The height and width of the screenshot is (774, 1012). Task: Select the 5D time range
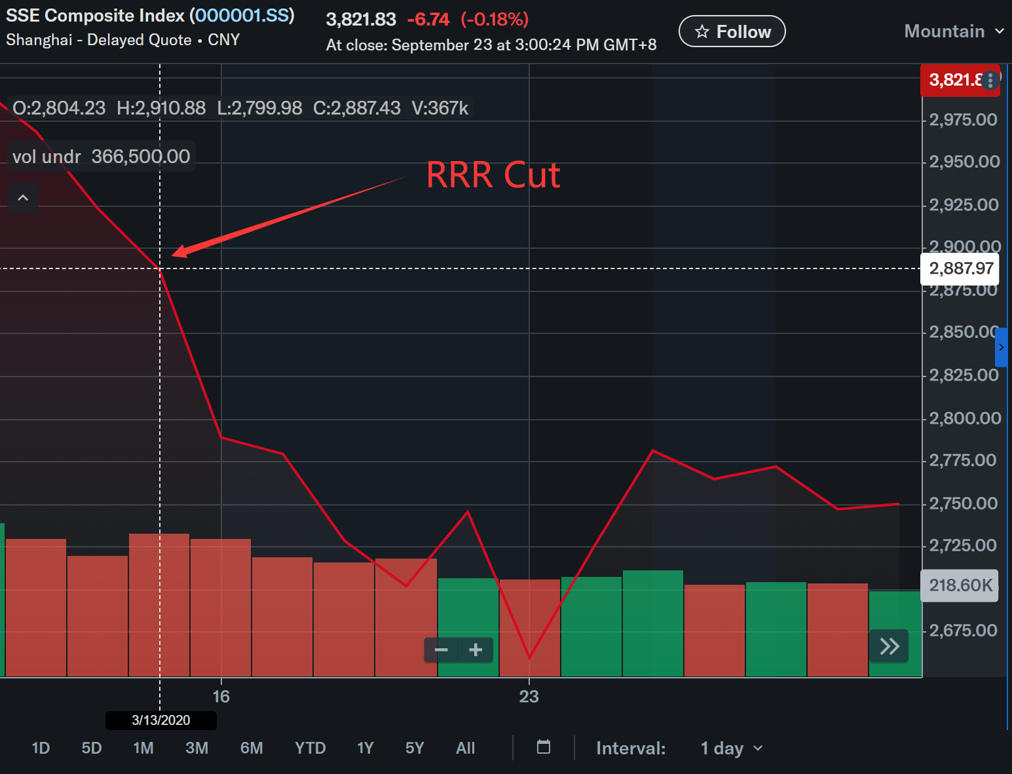tap(92, 748)
